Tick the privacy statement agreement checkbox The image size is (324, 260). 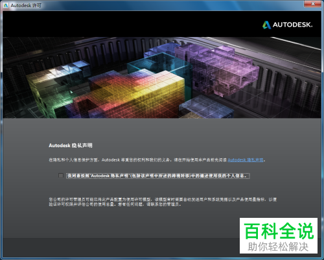[61, 176]
